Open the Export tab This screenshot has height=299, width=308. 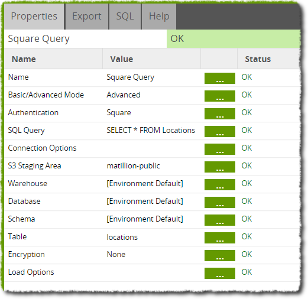click(87, 17)
